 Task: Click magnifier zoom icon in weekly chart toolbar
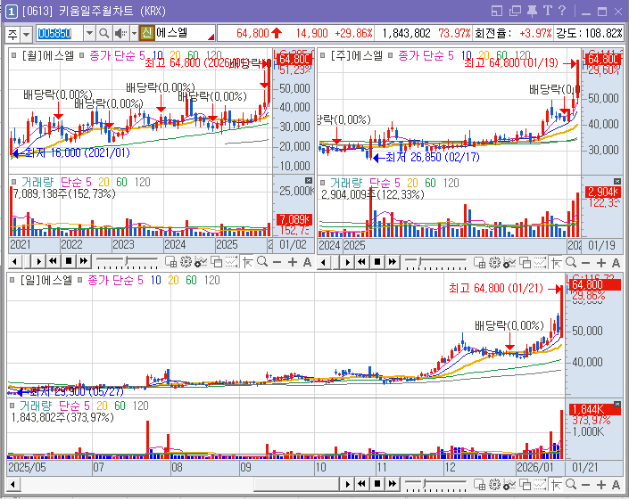click(x=571, y=263)
